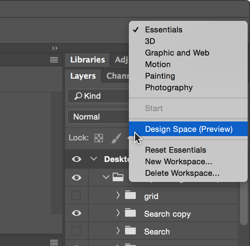Choose the Graphic and Web workspace

click(x=188, y=53)
